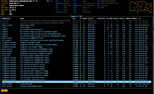154x94 pixels.
Task: Click red arrow in my-release-argo-cd-server row
Action: [79, 32]
